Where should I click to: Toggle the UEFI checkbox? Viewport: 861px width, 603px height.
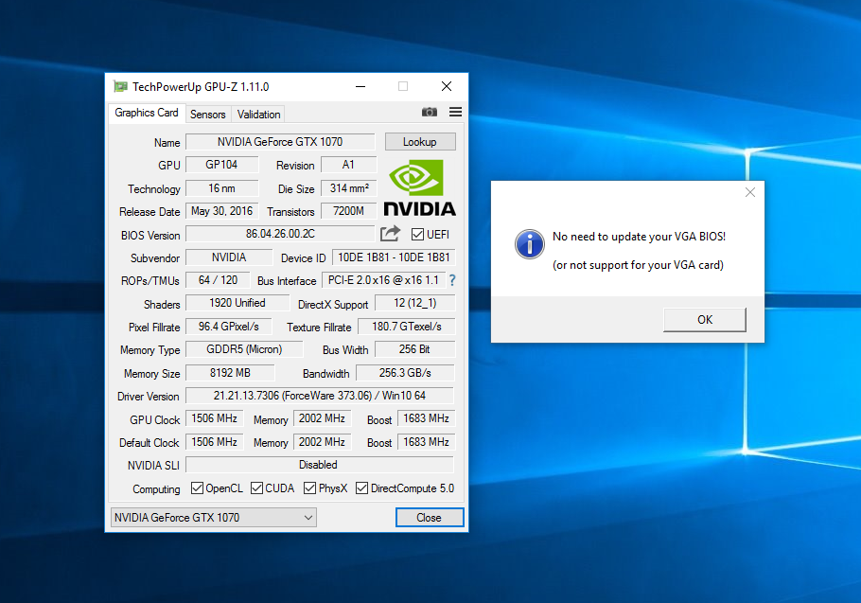click(x=417, y=235)
